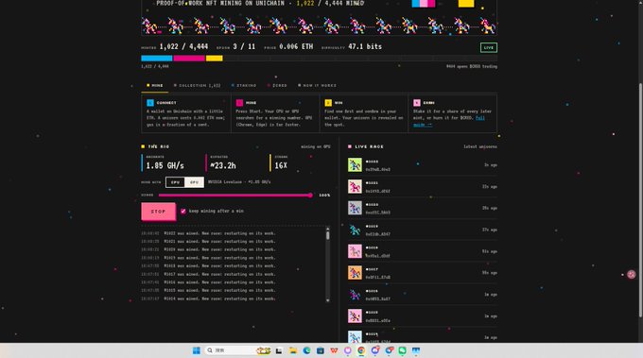643x358 pixels.
Task: Click the blue segment of the minted progress bar
Action: pos(157,59)
